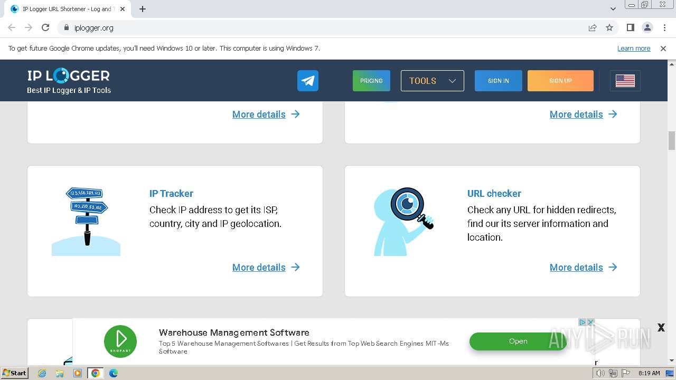
Task: Share this page icon in address bar
Action: 593,27
